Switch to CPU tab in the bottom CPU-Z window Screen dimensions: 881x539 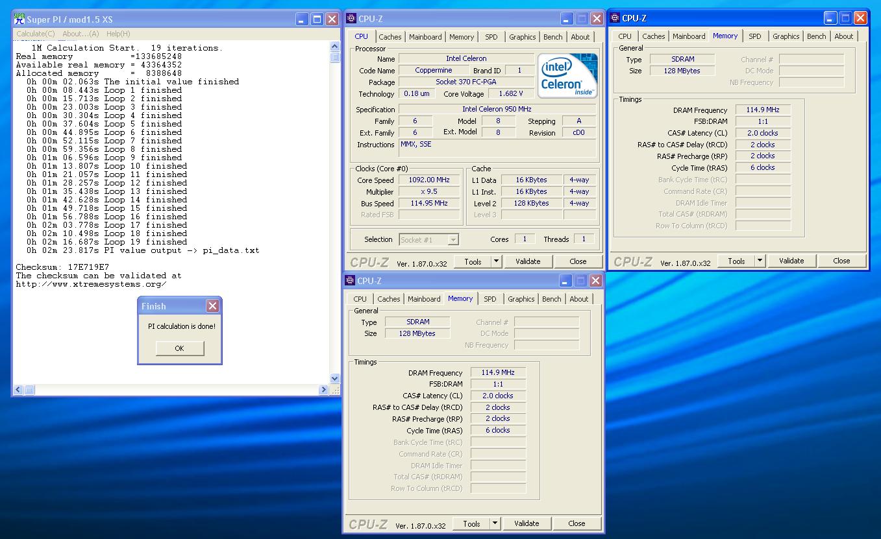(360, 299)
